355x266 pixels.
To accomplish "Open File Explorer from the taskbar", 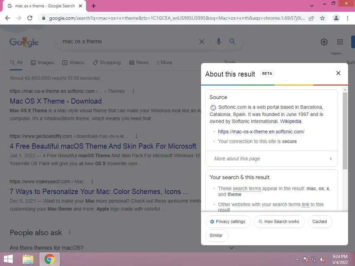I will [x=28, y=259].
